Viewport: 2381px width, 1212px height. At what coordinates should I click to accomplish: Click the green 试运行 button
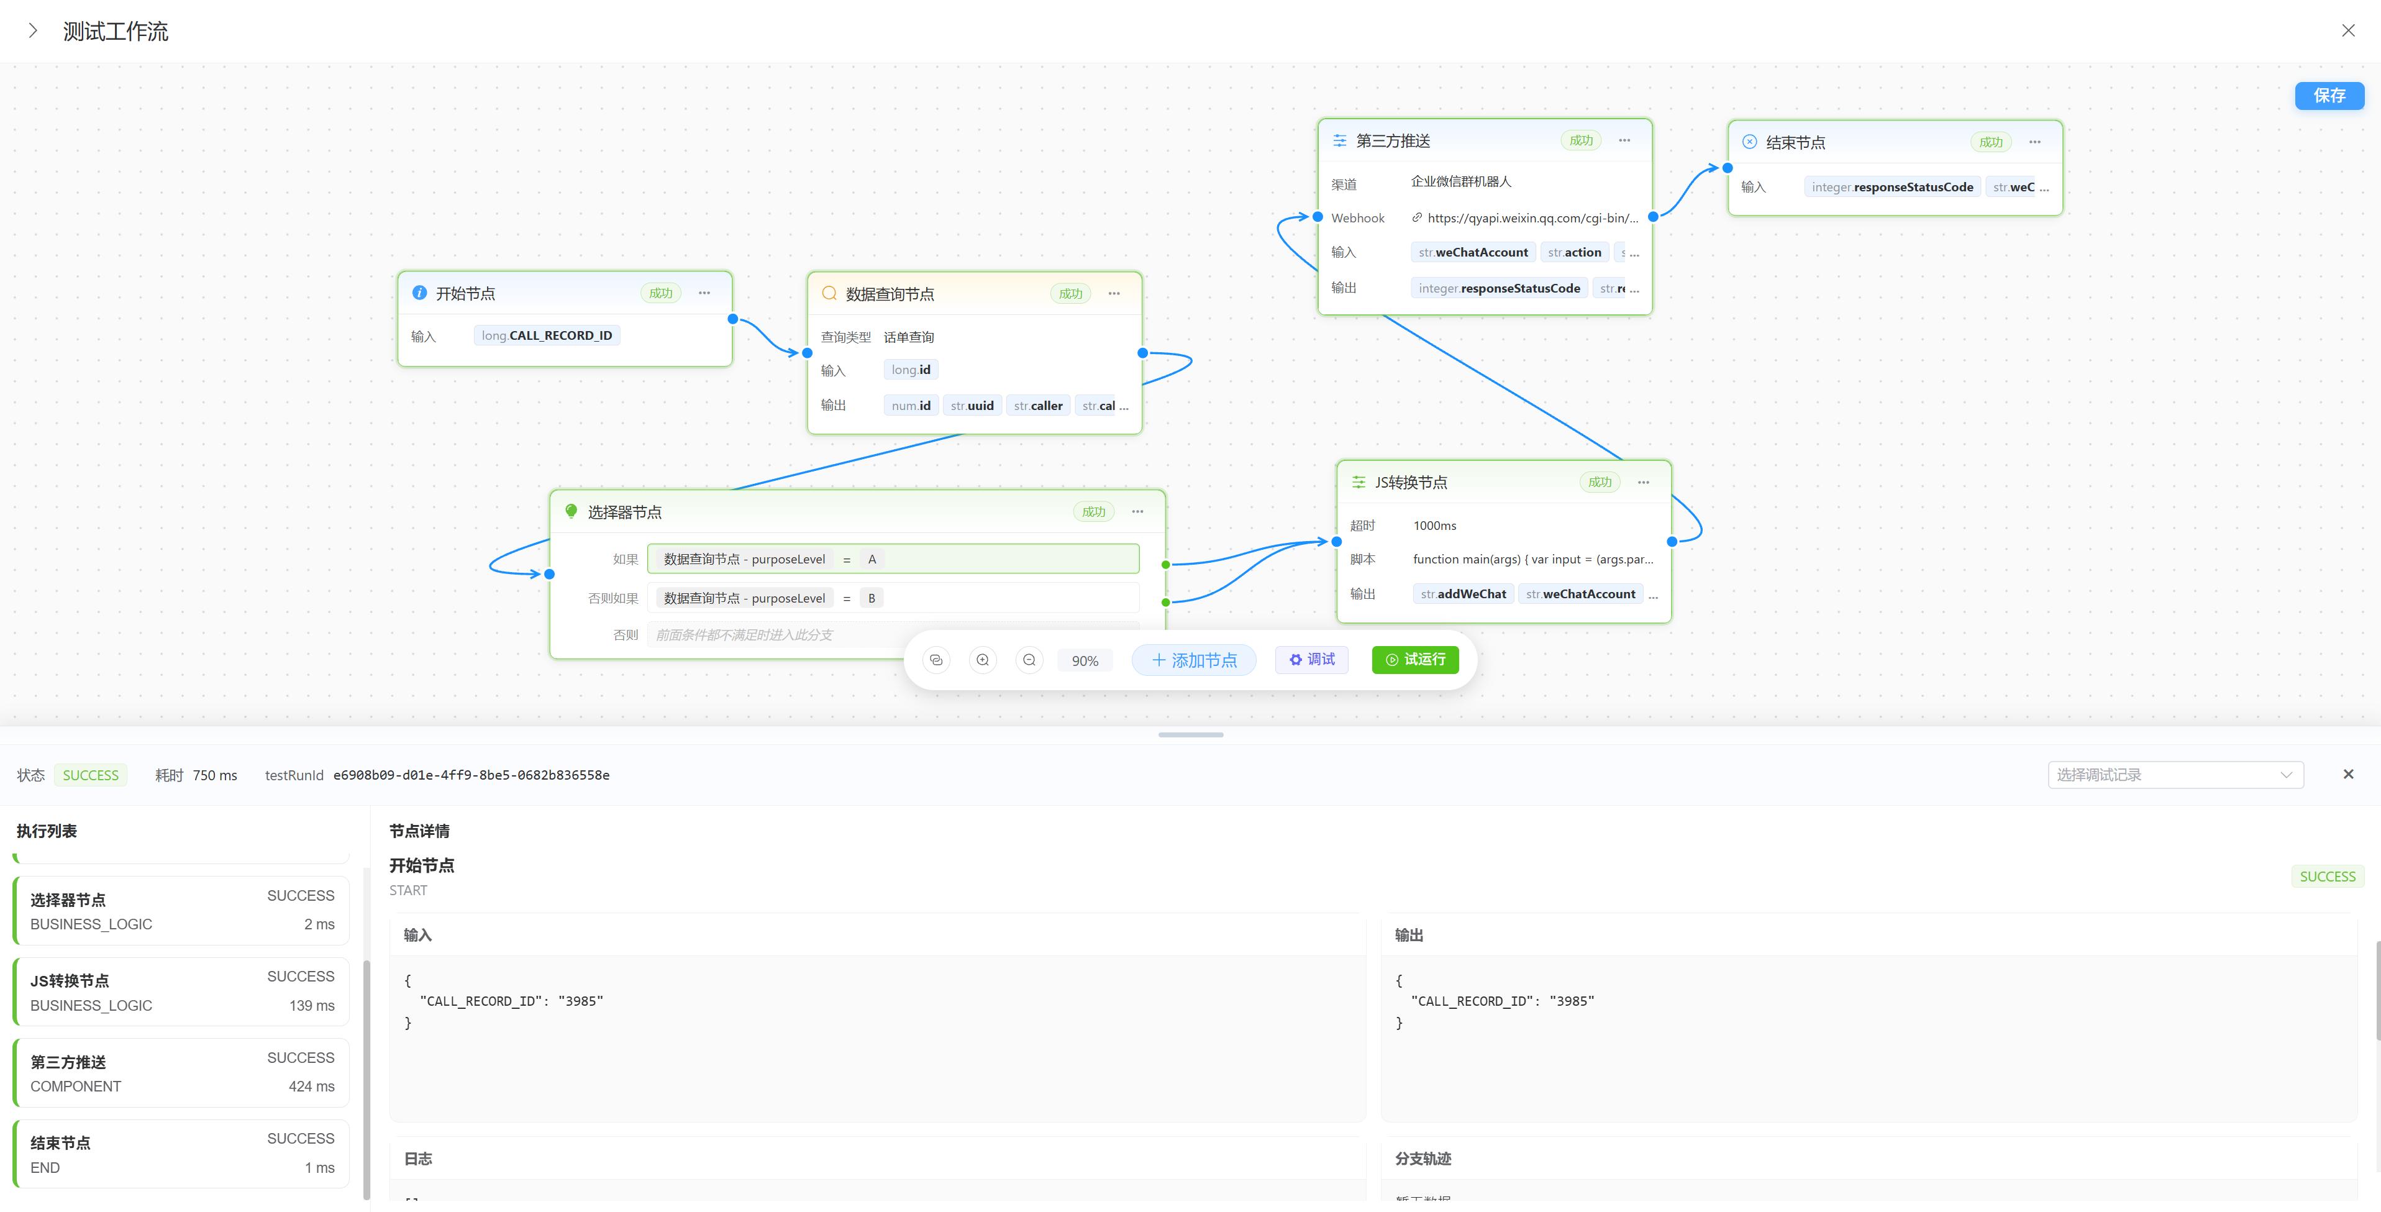tap(1415, 659)
